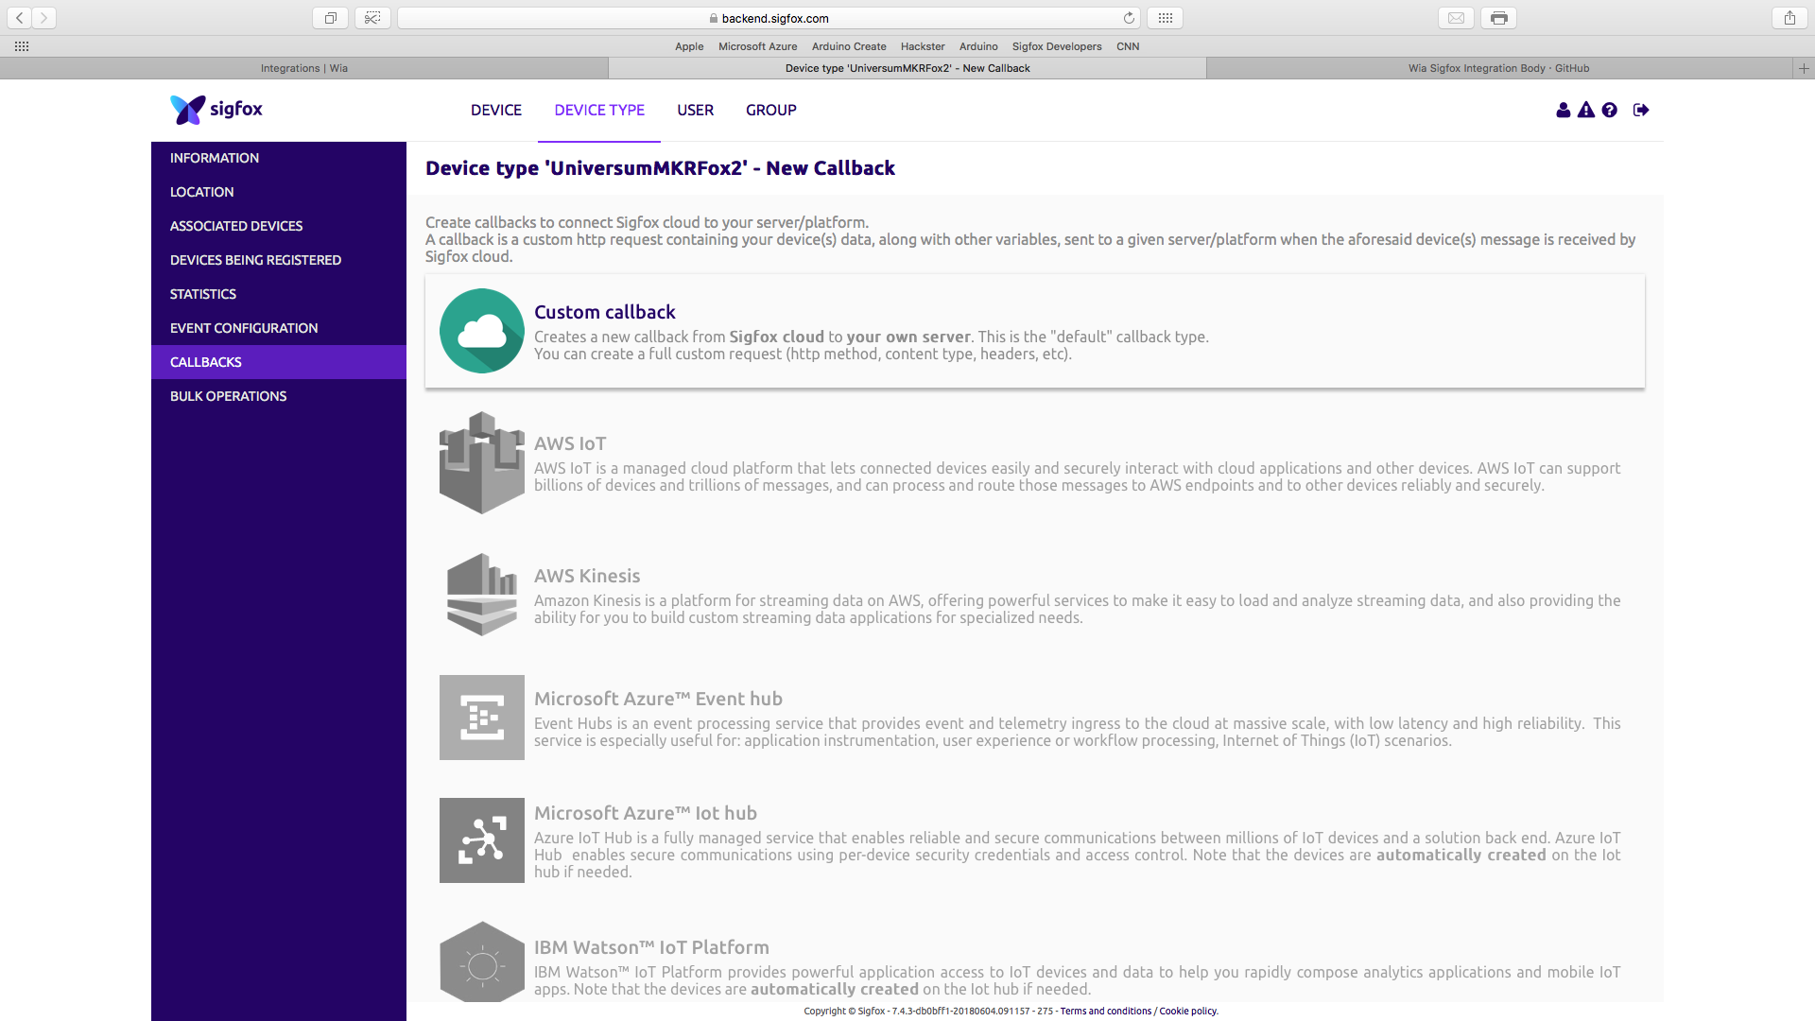Open the Terms and conditions link

click(1105, 1011)
